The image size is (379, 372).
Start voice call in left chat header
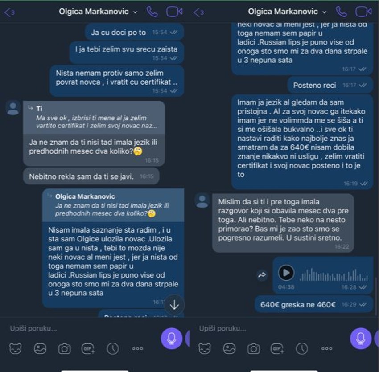coord(152,12)
